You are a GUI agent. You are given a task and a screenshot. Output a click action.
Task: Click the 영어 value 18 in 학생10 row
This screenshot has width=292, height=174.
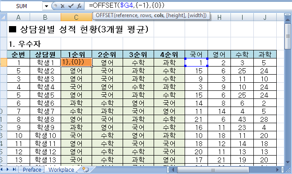click(x=219, y=135)
